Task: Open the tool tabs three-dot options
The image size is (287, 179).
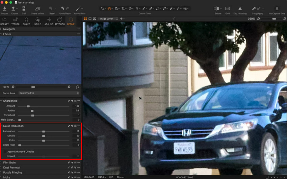Action: pyautogui.click(x=79, y=21)
